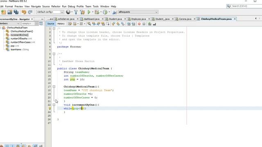The width and height of the screenshot is (262, 147).
Task: Open the Source menu
Action: pos(46,7)
